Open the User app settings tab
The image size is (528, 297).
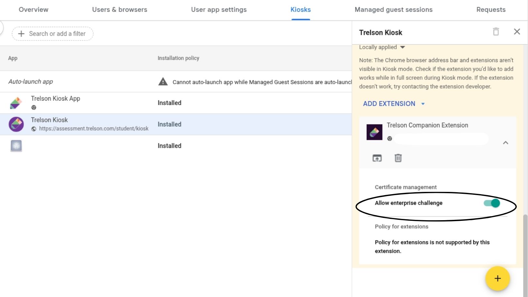point(219,10)
